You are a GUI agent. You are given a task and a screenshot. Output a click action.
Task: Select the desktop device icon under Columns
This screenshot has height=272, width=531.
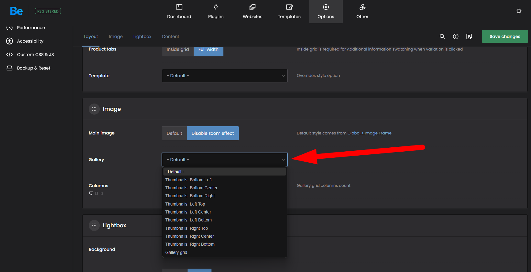91,193
